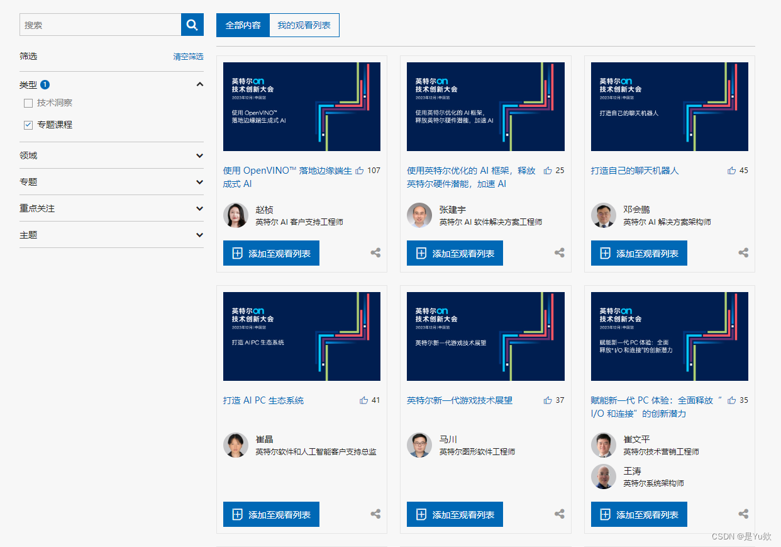Add OpenVINO course to watch list
781x547 pixels.
point(271,253)
